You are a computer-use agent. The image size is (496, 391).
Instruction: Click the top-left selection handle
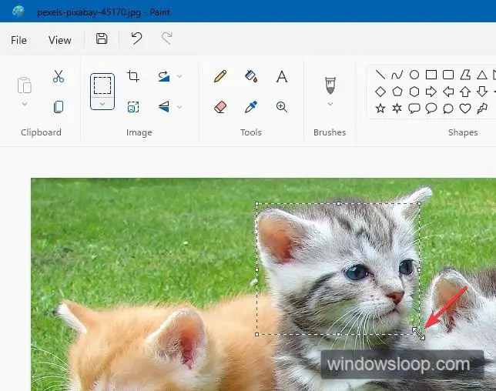[x=257, y=204]
